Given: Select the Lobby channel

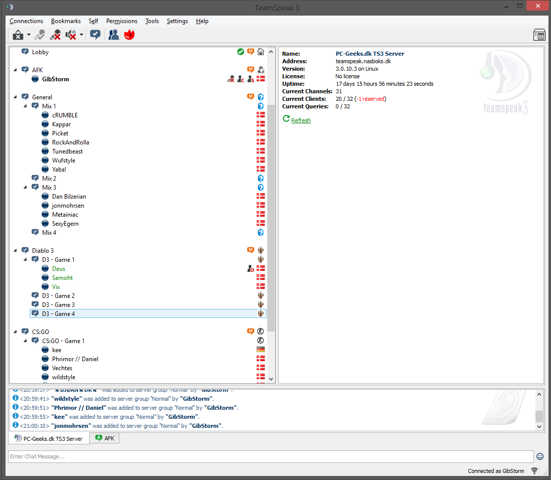Looking at the screenshot, I should pos(40,52).
